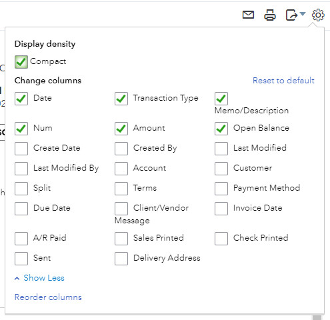The width and height of the screenshot is (330, 320).
Task: Open the export dropdown arrow
Action: tap(303, 14)
